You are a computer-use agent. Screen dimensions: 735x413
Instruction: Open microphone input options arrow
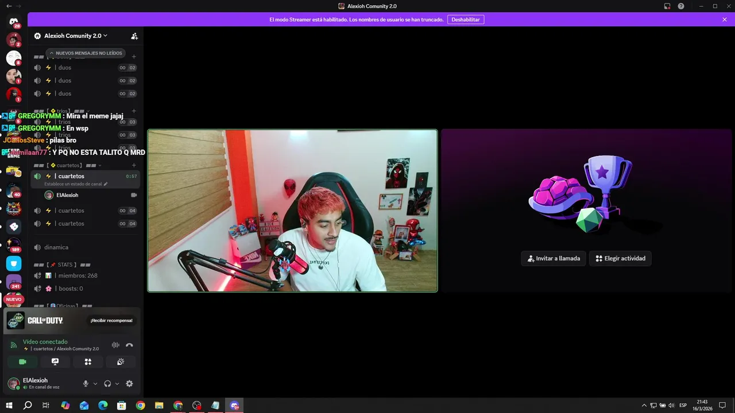pos(95,384)
